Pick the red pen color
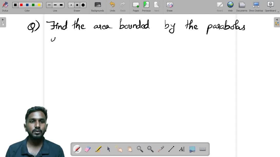The image size is (280, 157). pos(21,5)
